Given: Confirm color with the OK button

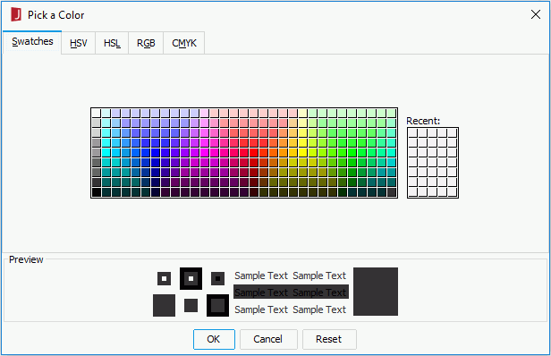Looking at the screenshot, I should tap(214, 339).
